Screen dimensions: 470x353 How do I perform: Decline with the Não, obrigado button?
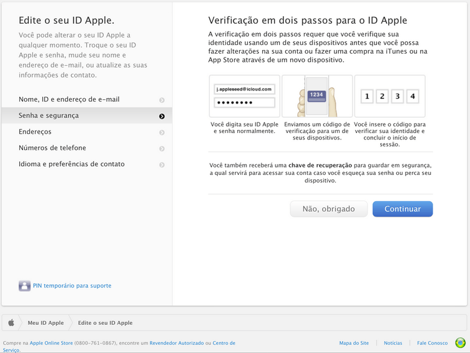(x=328, y=209)
